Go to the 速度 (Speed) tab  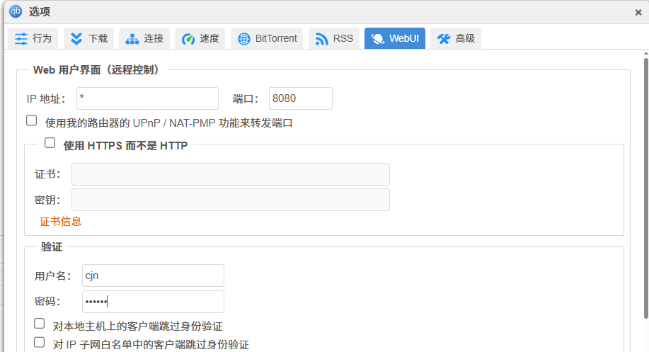[200, 38]
